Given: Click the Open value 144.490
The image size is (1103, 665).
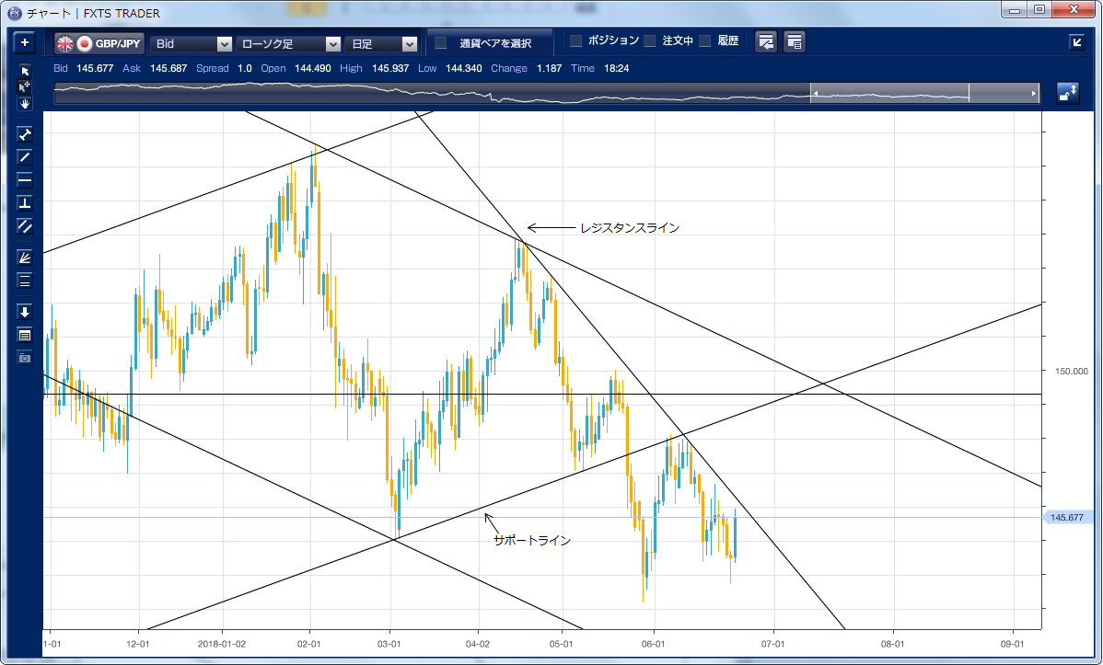Looking at the screenshot, I should pos(313,68).
